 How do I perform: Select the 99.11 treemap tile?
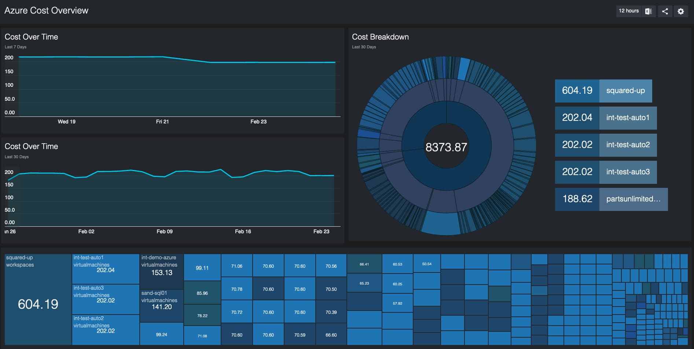pyautogui.click(x=202, y=268)
